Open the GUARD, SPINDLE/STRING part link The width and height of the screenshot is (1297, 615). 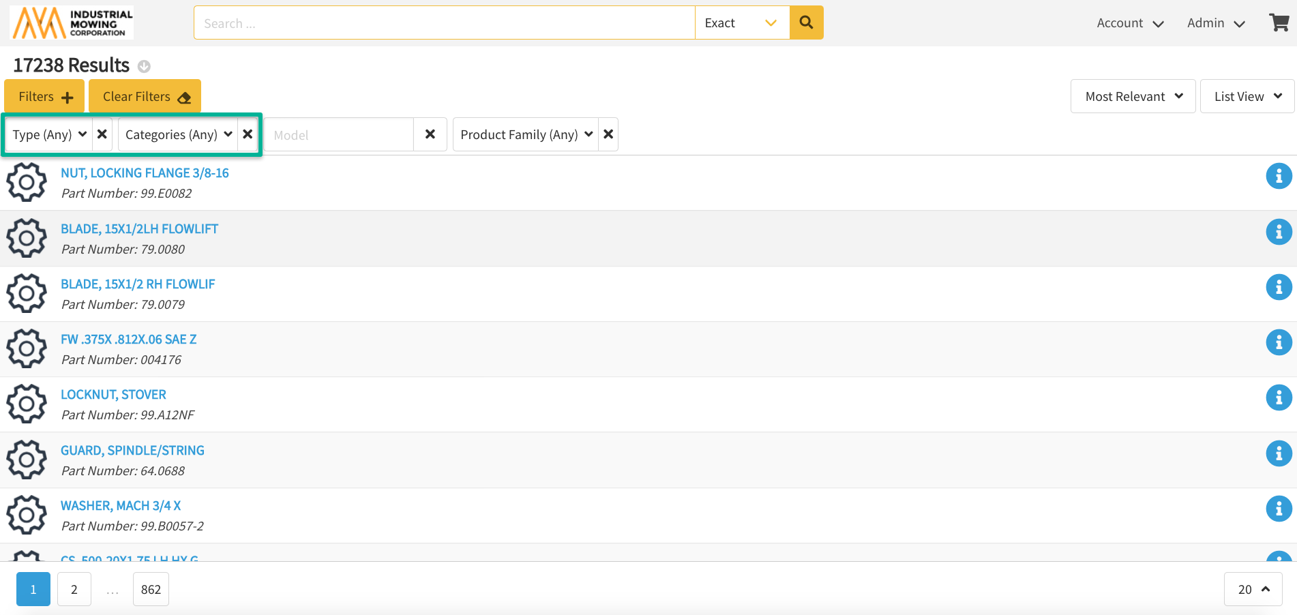click(x=132, y=450)
